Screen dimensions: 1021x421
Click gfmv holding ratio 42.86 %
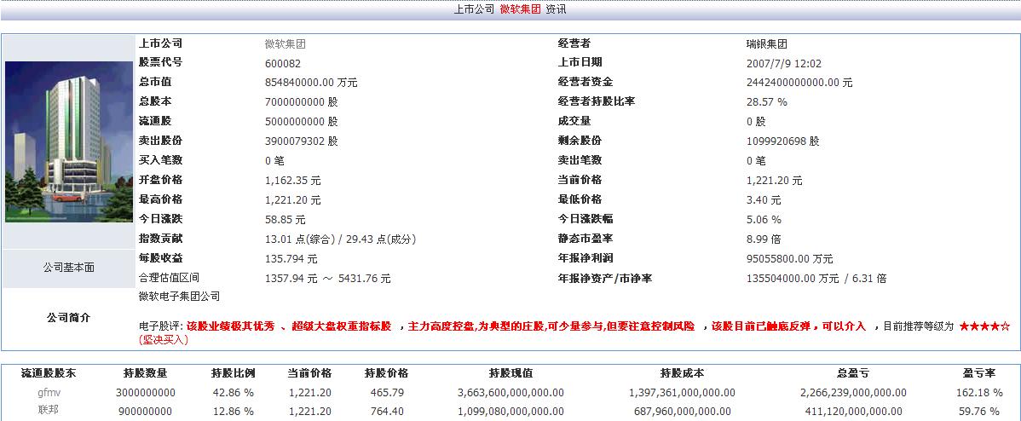(x=234, y=393)
